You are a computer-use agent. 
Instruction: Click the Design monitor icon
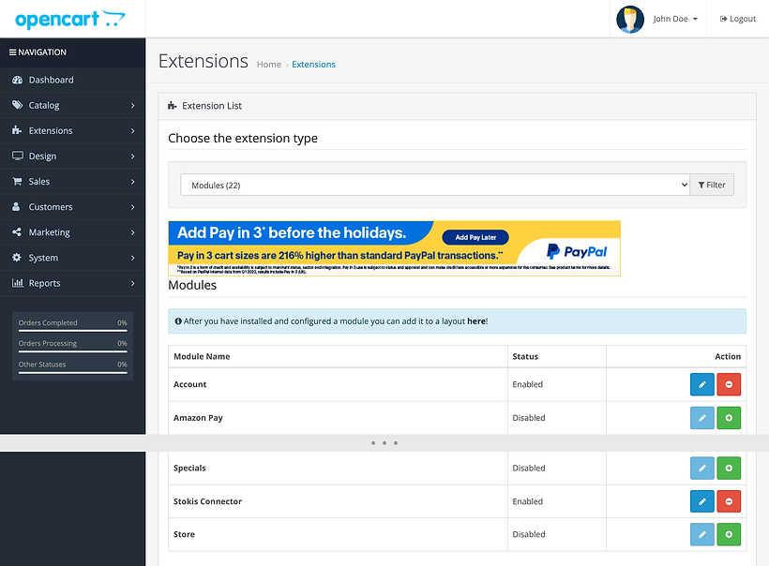click(x=18, y=156)
